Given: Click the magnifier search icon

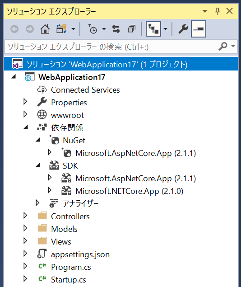Looking at the screenshot, I should [x=223, y=47].
